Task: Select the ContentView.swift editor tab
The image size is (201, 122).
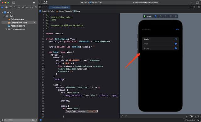Action: pyautogui.click(x=60, y=8)
